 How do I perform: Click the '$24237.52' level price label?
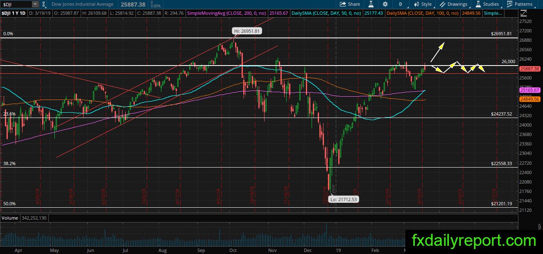502,114
